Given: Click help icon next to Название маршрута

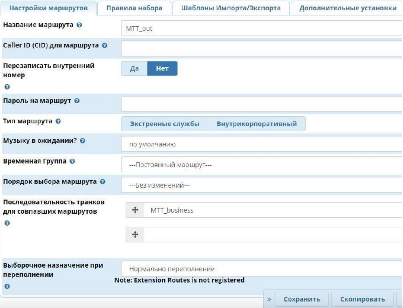Looking at the screenshot, I should 79,25.
